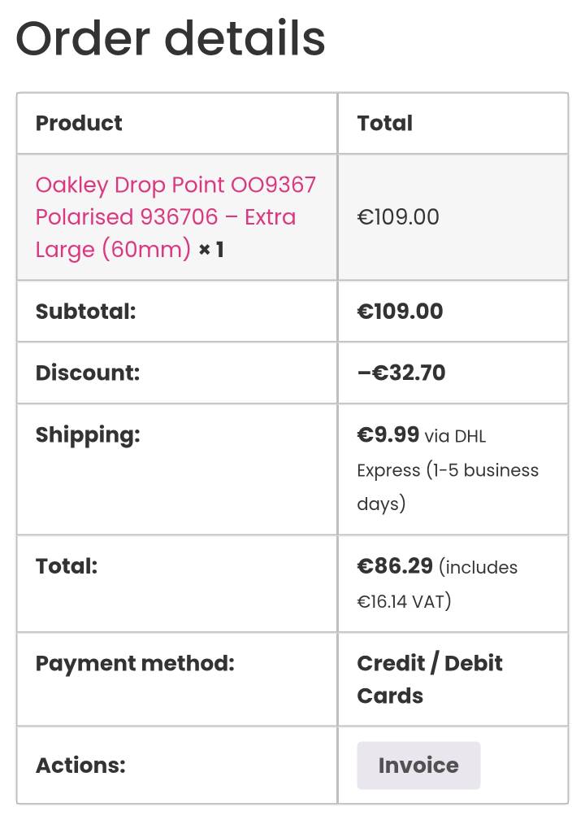The width and height of the screenshot is (585, 829).
Task: Click the order total €86.29
Action: pos(395,566)
